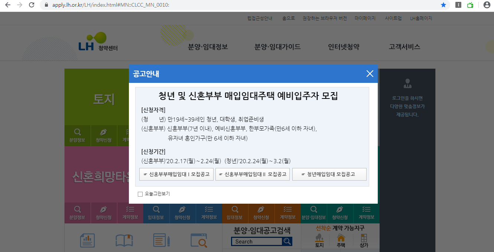
Task: Open 신혼부부매입임대 II 모집공고
Action: click(x=253, y=174)
